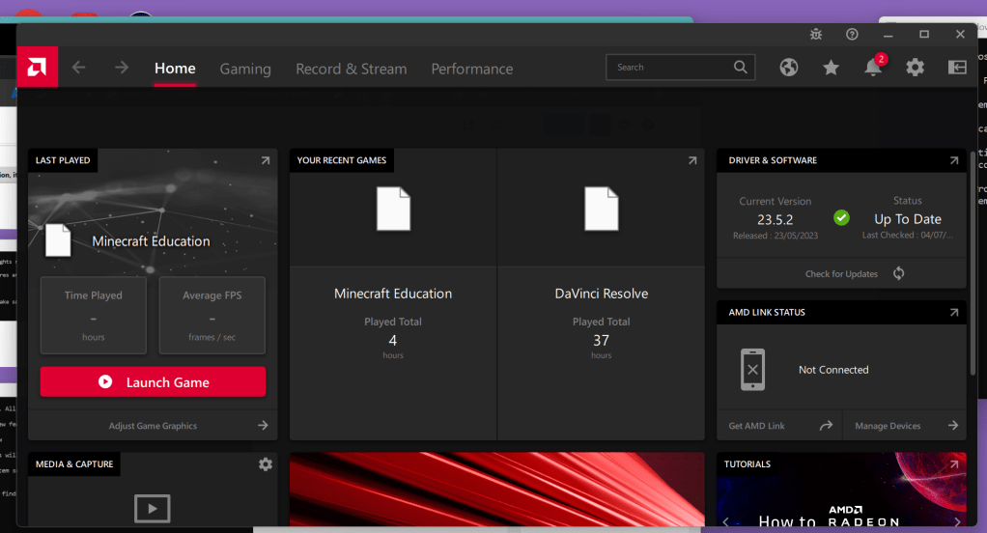Click the green up-to-date checkmark icon

[x=841, y=217]
